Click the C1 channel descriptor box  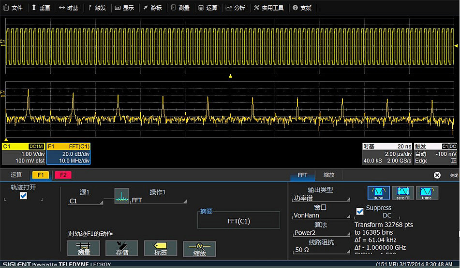point(23,154)
